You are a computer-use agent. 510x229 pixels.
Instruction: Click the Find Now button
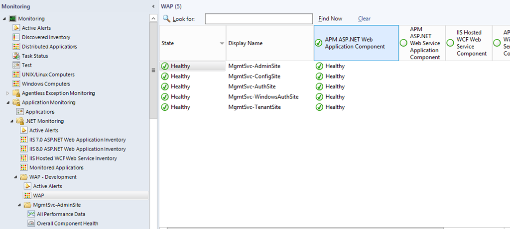point(330,19)
